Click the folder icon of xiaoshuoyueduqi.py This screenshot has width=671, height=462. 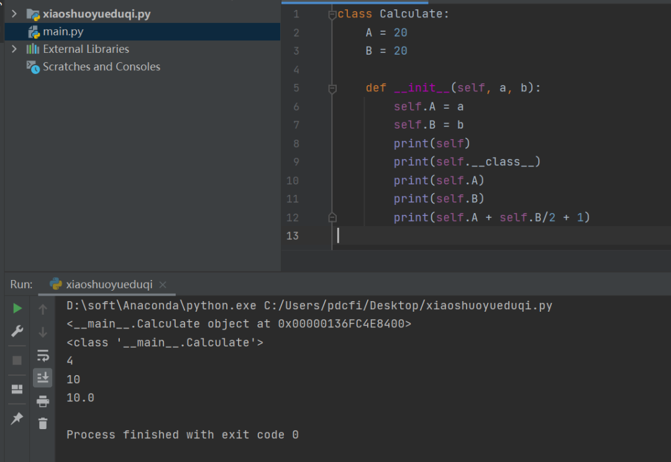[x=33, y=14]
